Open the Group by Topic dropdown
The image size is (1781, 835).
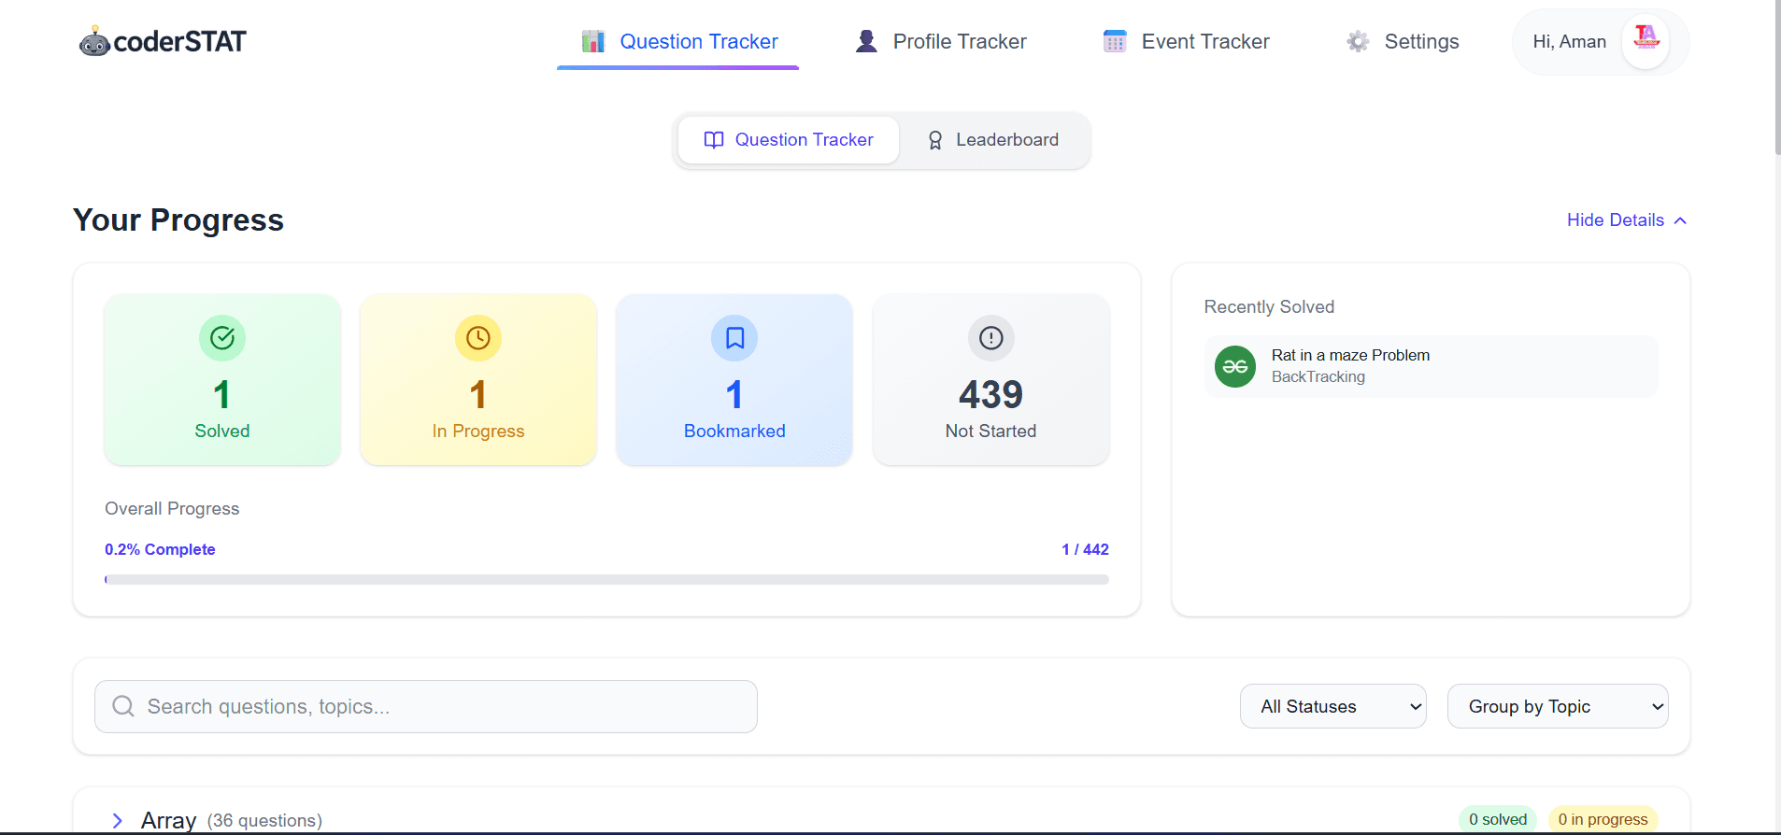click(1558, 706)
